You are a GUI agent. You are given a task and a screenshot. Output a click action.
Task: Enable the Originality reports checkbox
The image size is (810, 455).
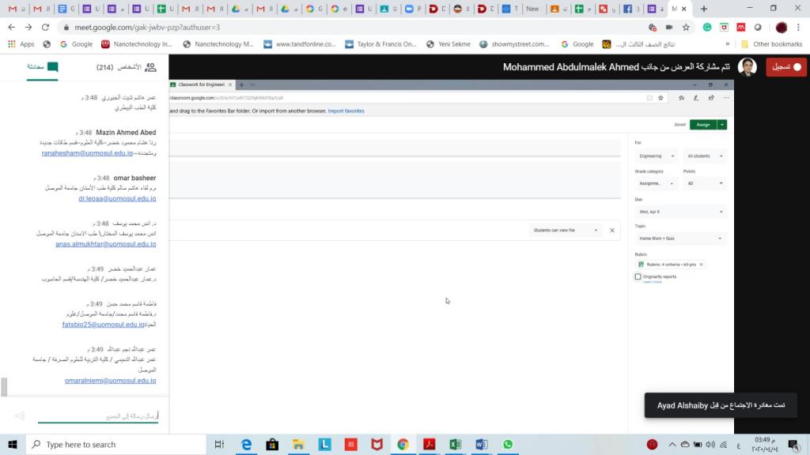click(x=638, y=277)
